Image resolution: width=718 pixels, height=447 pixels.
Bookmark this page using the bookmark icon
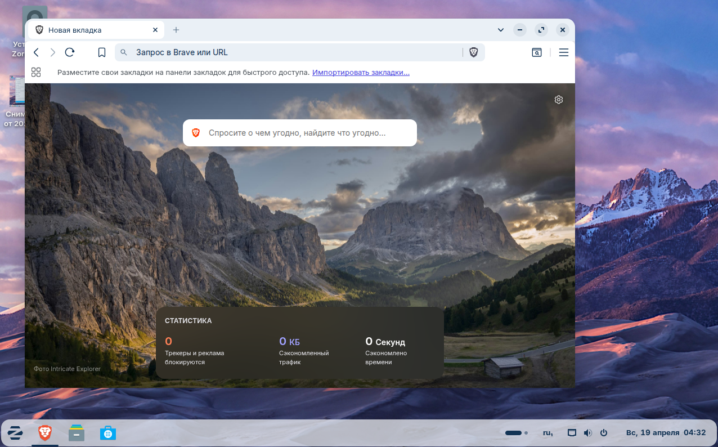click(x=102, y=52)
